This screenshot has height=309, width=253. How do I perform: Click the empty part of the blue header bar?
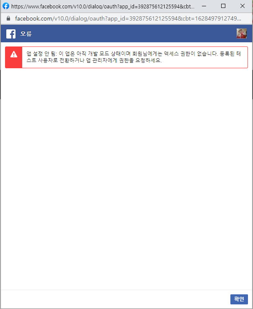(x=134, y=33)
